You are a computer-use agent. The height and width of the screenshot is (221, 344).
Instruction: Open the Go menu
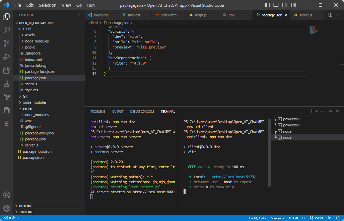point(79,5)
